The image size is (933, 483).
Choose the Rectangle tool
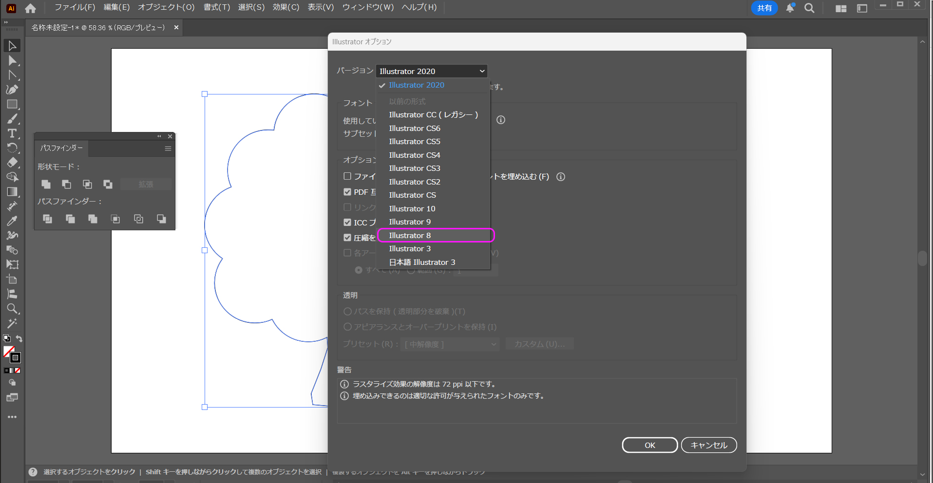click(12, 104)
